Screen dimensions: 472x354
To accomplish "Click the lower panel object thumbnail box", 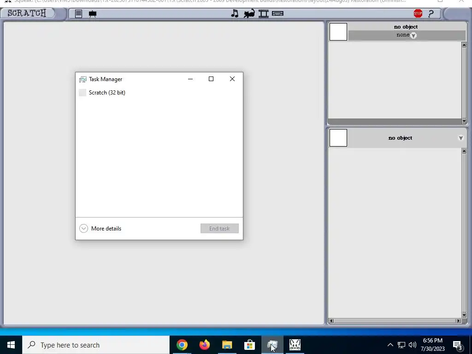I will click(x=338, y=138).
